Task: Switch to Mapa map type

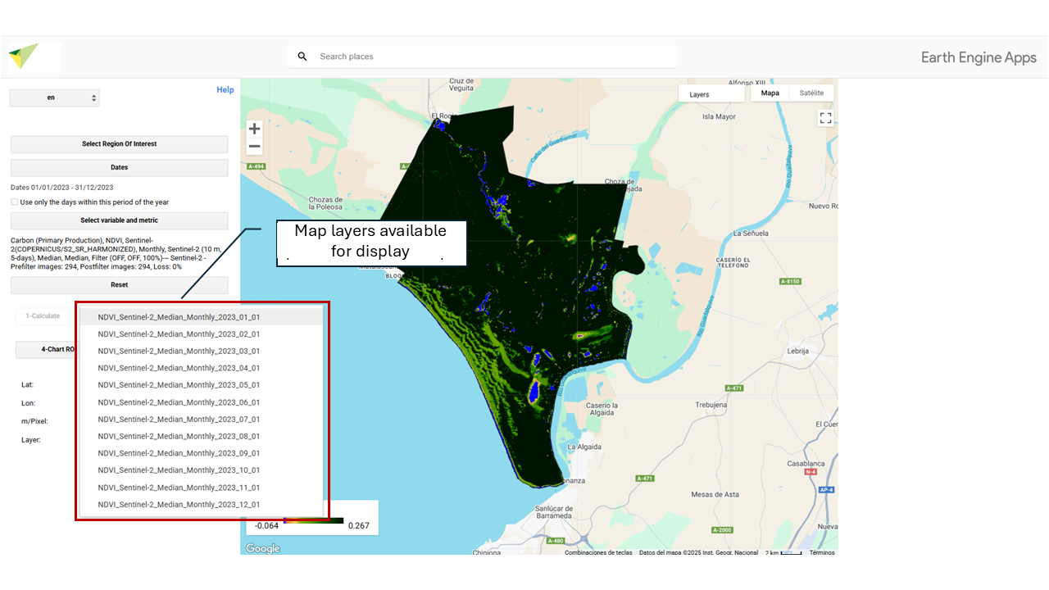Action: coord(770,93)
